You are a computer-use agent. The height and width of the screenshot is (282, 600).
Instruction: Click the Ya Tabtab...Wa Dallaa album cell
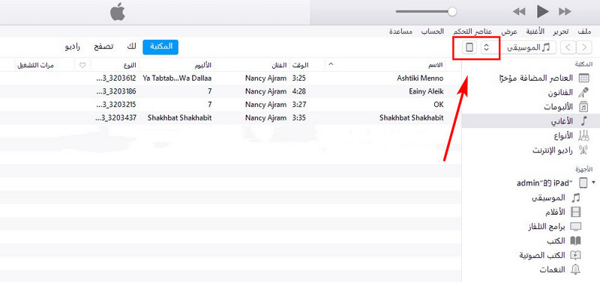coord(177,79)
